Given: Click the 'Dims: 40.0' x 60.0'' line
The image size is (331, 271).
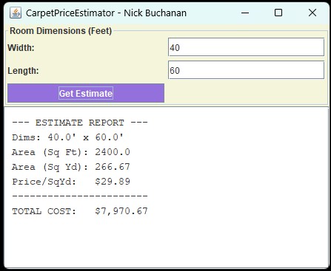Looking at the screenshot, I should 67,137.
